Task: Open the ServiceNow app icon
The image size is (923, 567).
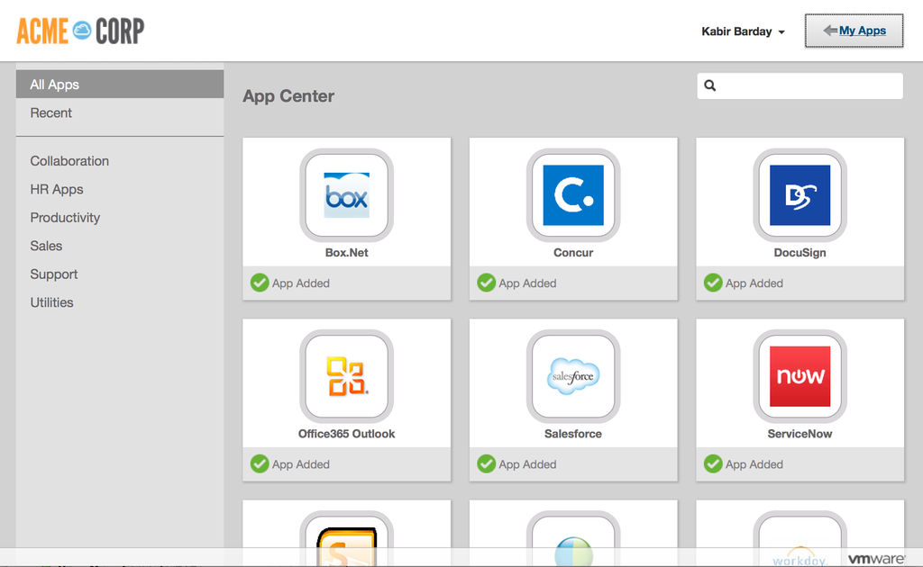Action: tap(800, 376)
